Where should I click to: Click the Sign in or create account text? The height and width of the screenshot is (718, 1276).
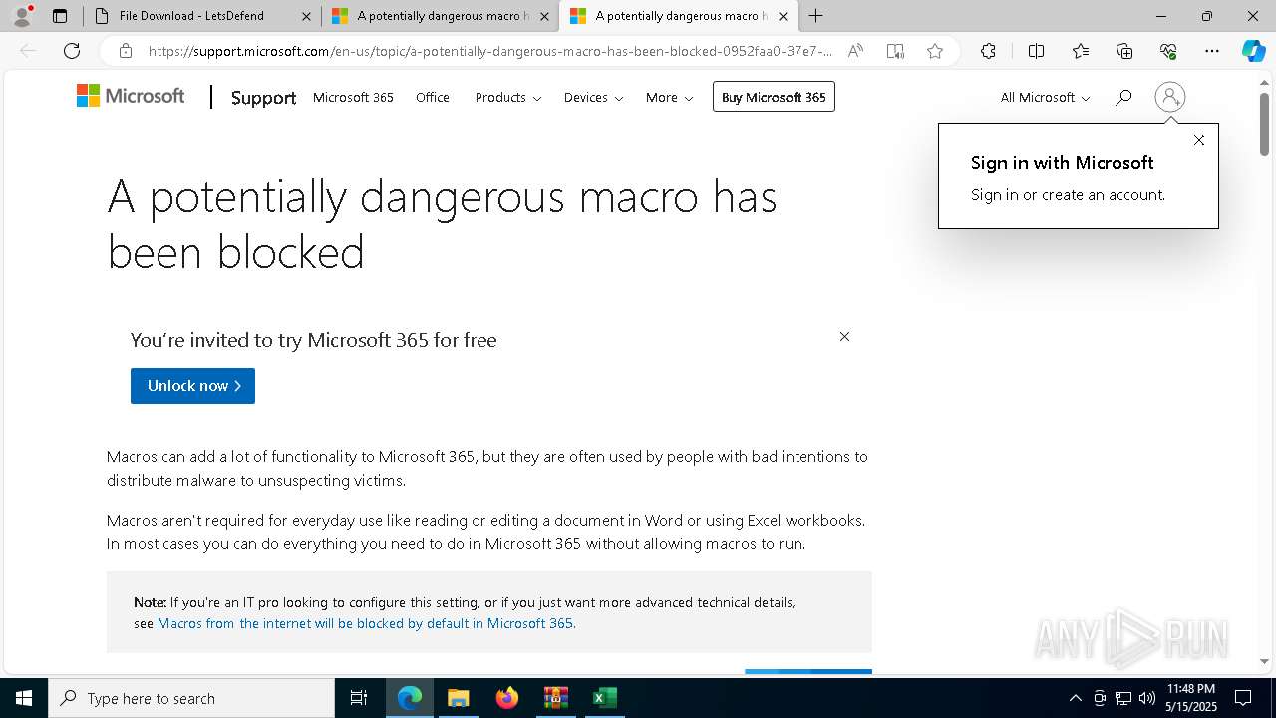(x=1068, y=195)
